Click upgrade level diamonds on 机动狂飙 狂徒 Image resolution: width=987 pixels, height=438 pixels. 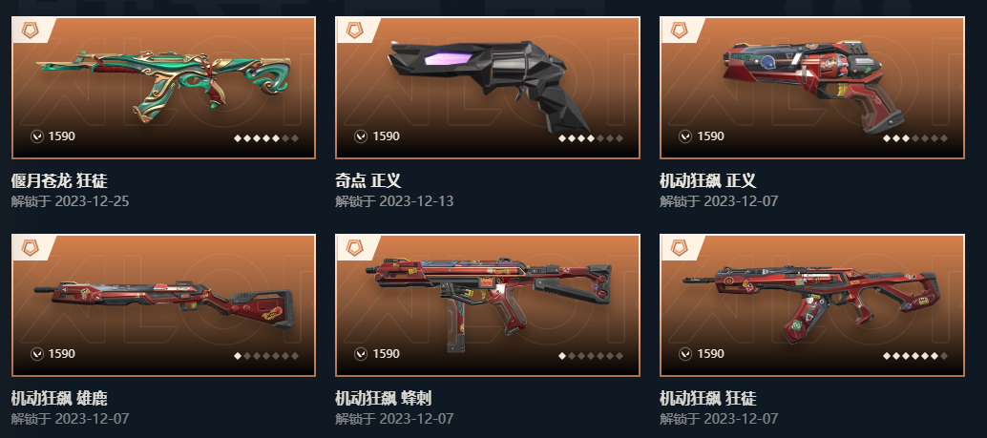pyautogui.click(x=914, y=356)
